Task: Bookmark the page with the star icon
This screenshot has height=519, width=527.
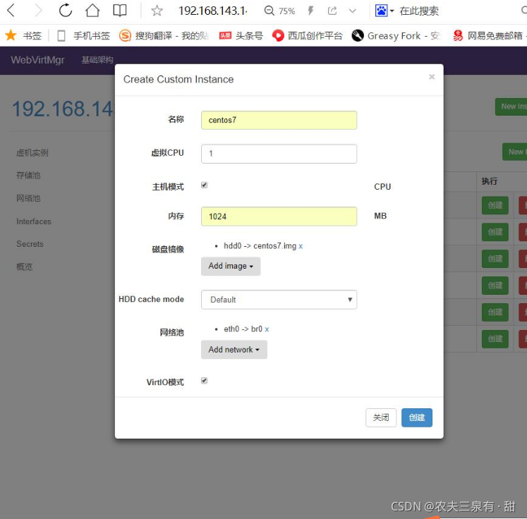Action: (157, 11)
